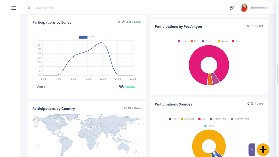279x157 pixels.
Task: Open help icon on Participations Sources
Action: pos(252,104)
